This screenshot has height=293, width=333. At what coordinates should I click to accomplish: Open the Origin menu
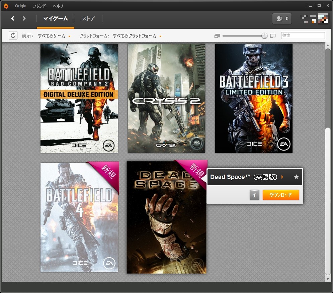pyautogui.click(x=21, y=6)
